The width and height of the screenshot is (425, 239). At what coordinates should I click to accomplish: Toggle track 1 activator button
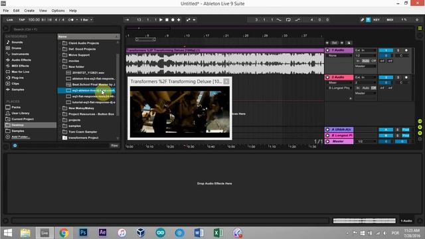click(x=386, y=50)
